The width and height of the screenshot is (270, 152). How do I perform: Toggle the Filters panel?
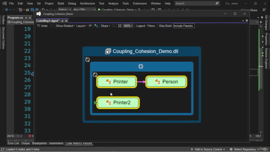(x=151, y=26)
